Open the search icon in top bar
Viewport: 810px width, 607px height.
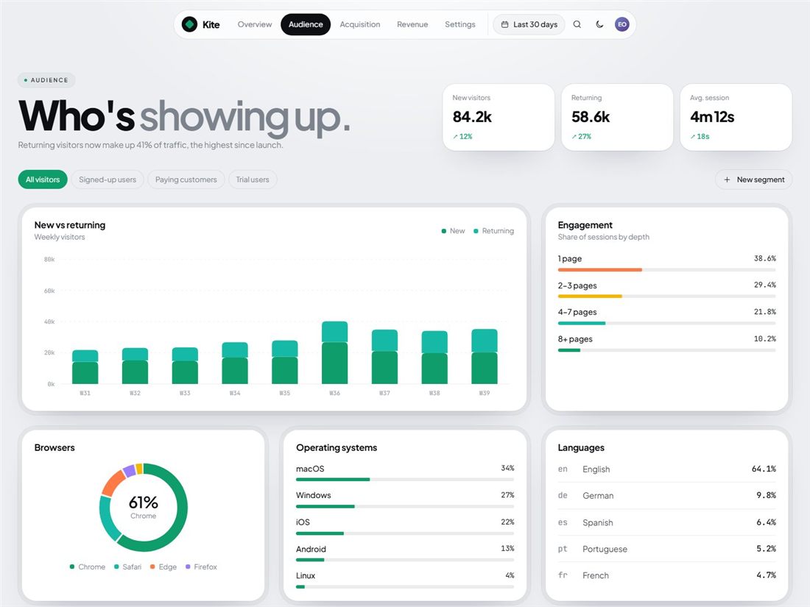tap(577, 24)
